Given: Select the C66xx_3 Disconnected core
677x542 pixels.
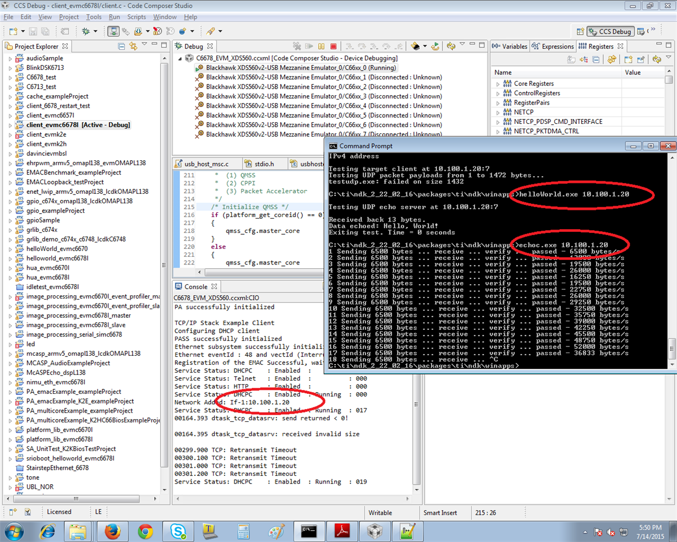Looking at the screenshot, I should tap(324, 96).
